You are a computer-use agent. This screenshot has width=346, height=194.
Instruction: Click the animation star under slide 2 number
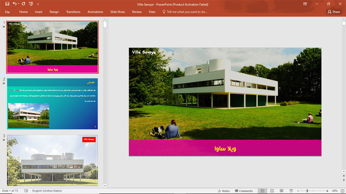click(x=4, y=83)
